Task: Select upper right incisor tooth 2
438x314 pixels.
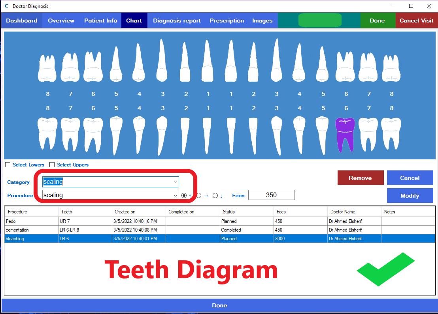Action: point(185,62)
